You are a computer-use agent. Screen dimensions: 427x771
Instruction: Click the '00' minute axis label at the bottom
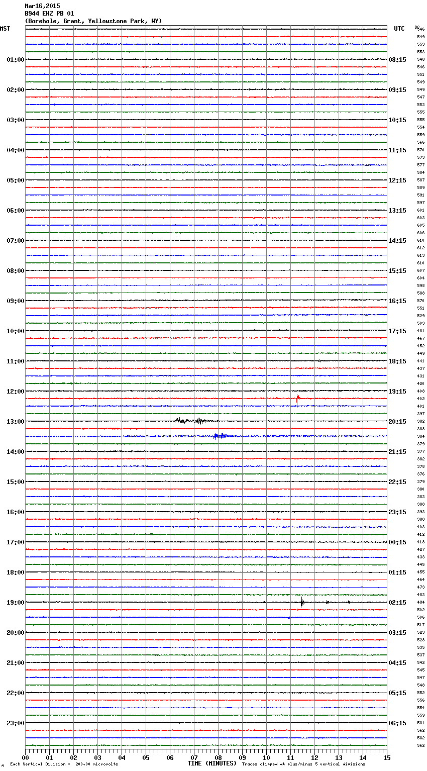[x=26, y=757]
